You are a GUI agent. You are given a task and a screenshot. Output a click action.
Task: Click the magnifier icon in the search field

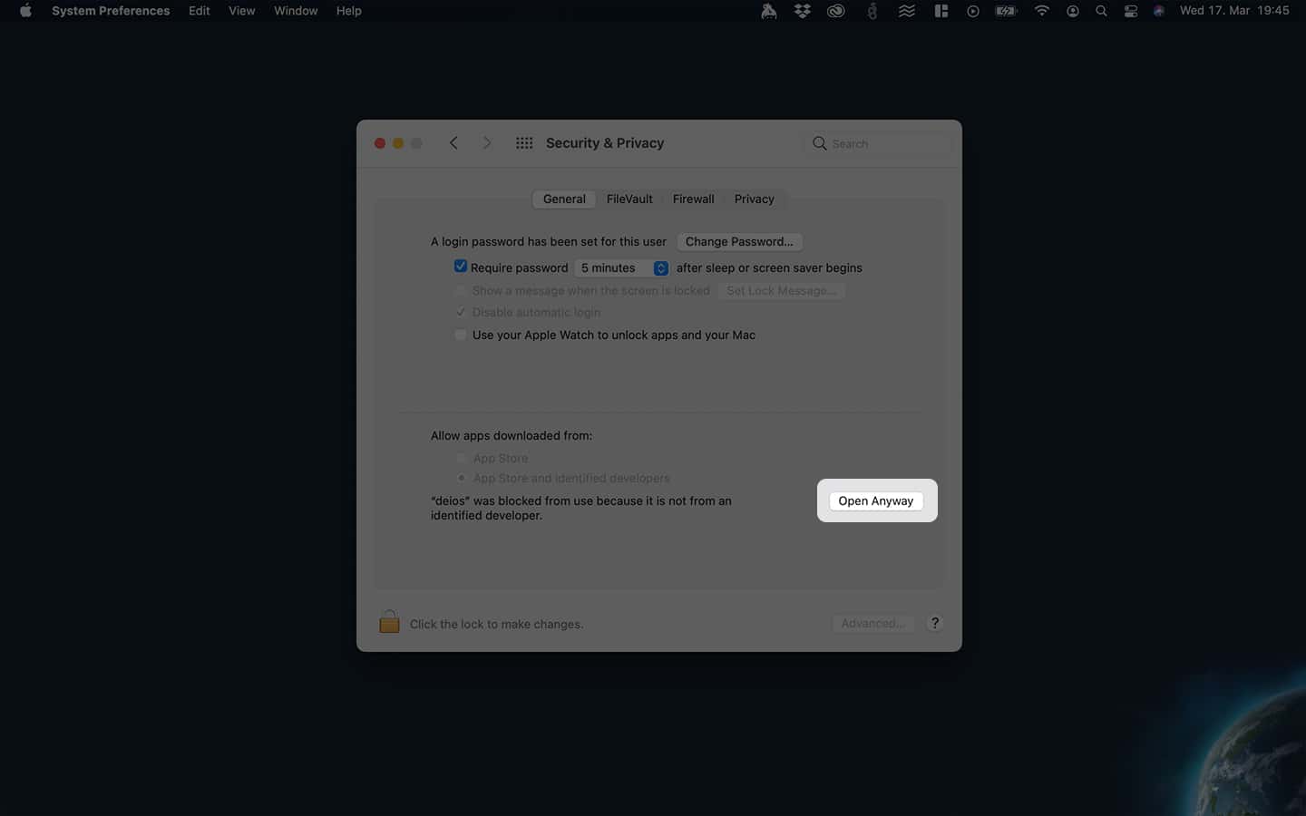[819, 143]
